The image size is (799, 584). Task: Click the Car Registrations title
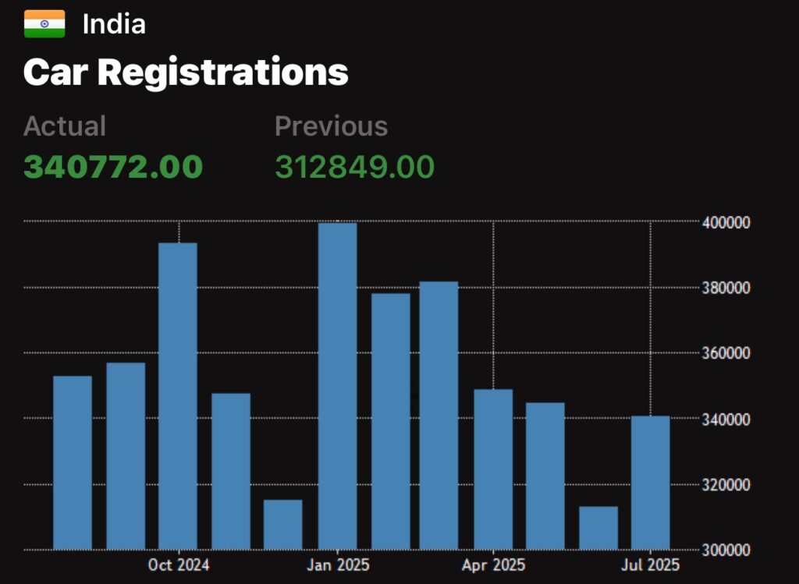pos(186,73)
